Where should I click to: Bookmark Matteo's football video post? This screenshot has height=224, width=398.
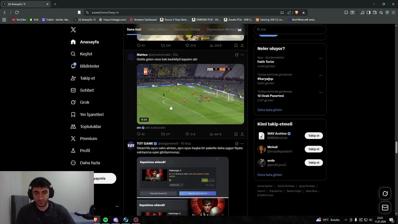click(x=236, y=134)
